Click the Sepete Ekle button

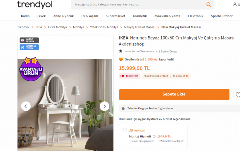coord(174,94)
